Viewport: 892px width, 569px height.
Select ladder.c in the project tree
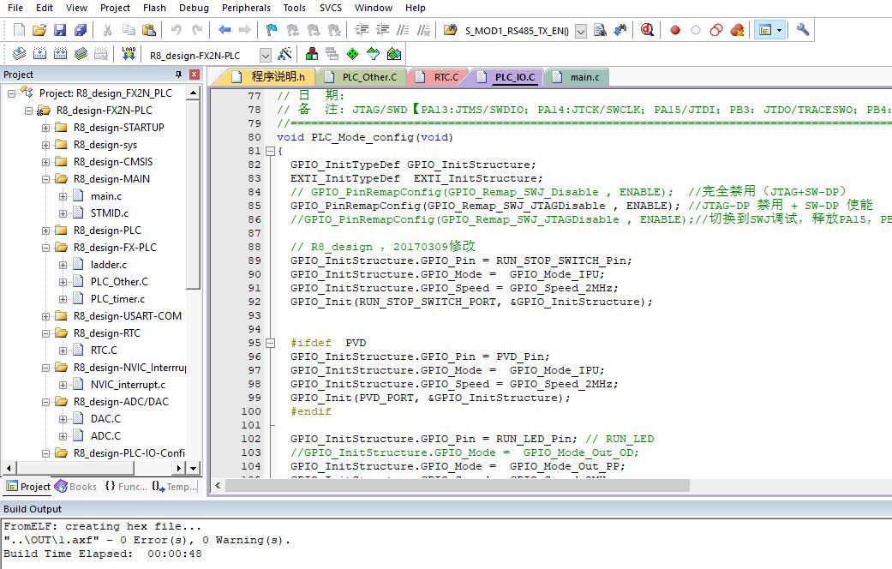click(108, 265)
